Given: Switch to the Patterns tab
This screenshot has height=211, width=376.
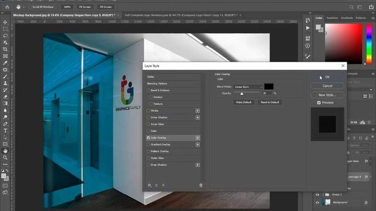Looking at the screenshot, I should click(361, 18).
